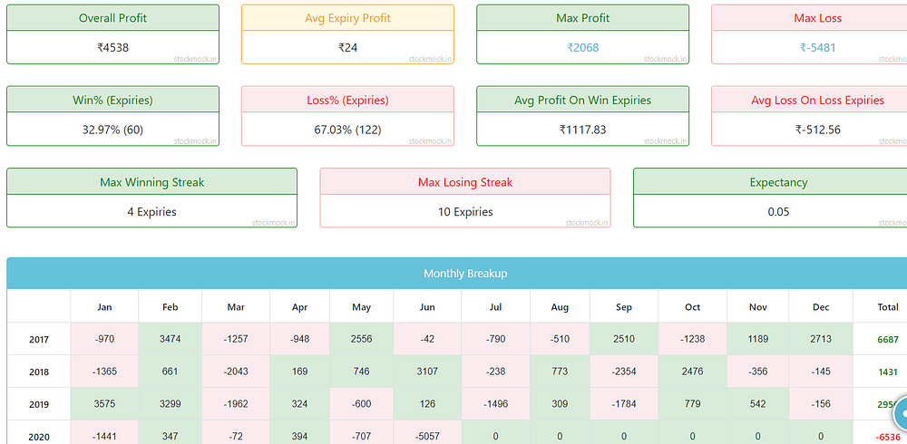Click the -2043 cell for Mar 2018
The image size is (907, 444).
coord(236,372)
